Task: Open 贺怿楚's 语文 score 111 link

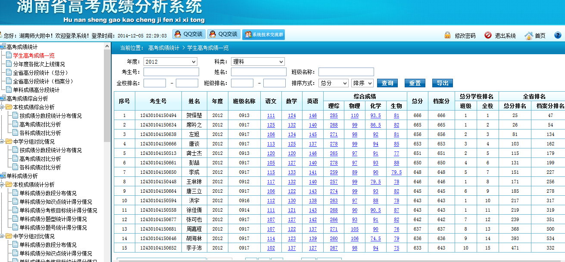Action: [x=271, y=116]
